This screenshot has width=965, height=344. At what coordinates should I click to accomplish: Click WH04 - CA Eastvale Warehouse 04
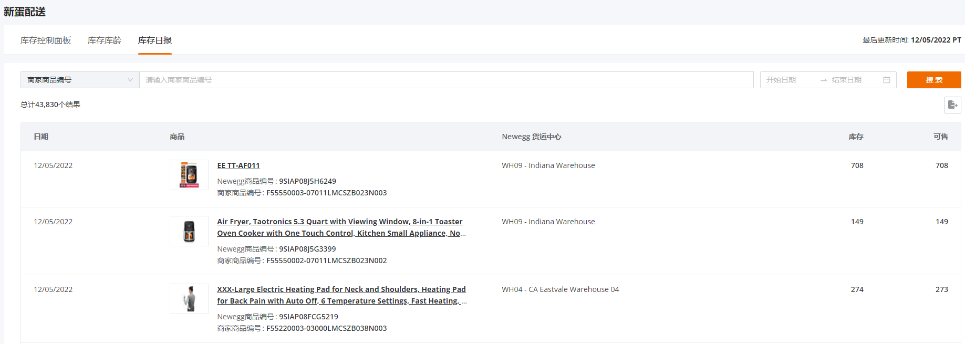pos(561,289)
